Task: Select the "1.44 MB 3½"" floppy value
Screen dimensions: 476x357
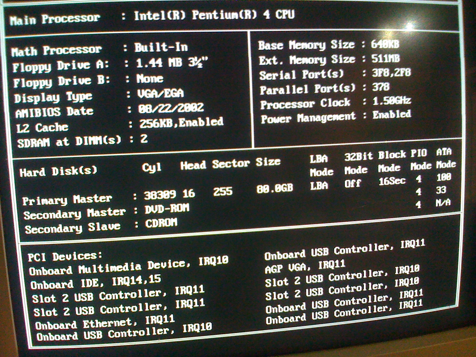Action: point(172,63)
